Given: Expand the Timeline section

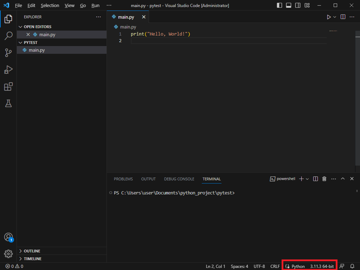Looking at the screenshot, I should coord(33,259).
